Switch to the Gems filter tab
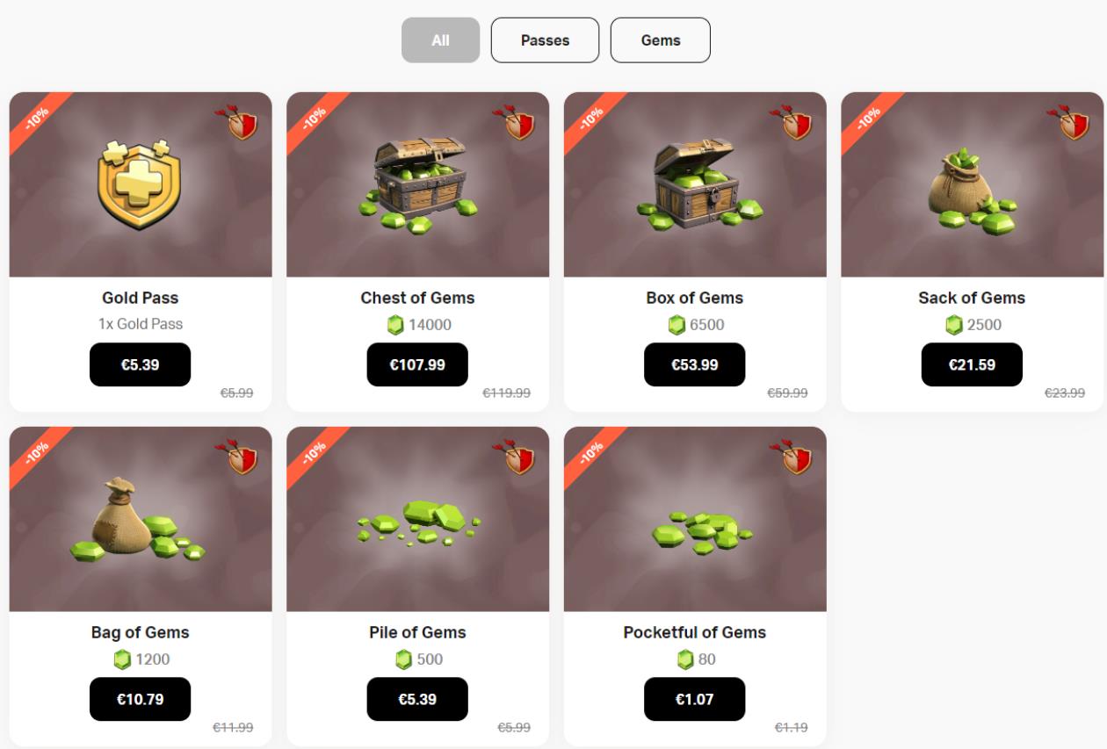The image size is (1107, 749). (661, 40)
